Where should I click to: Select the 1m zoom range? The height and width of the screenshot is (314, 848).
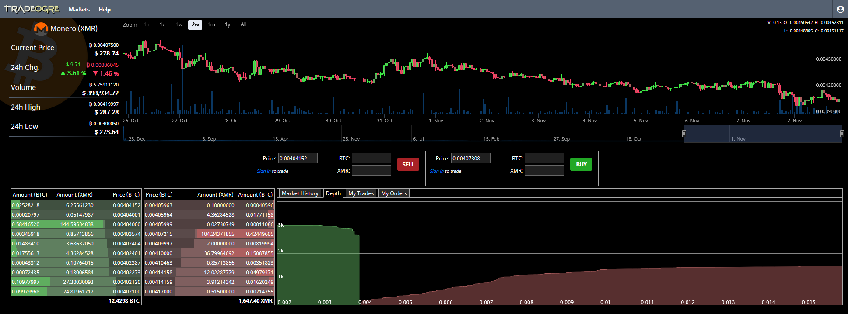(211, 25)
